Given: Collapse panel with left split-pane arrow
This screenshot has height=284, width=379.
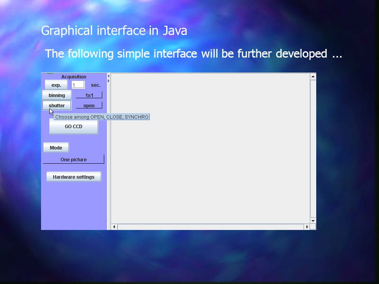Looking at the screenshot, I should (109, 76).
